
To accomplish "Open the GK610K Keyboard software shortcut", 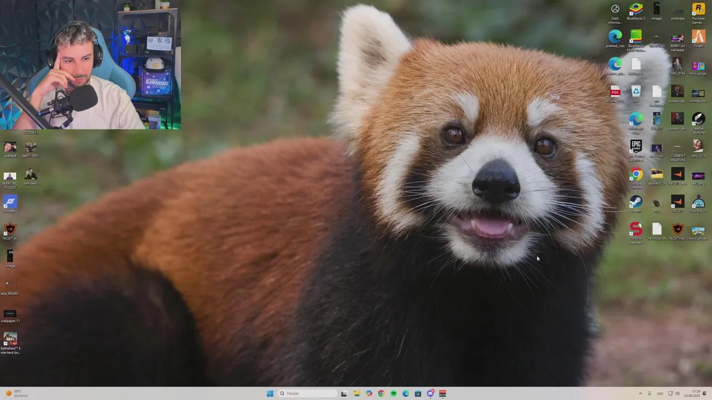I will point(636,232).
